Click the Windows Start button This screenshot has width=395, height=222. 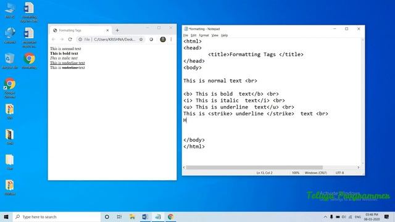(6, 216)
